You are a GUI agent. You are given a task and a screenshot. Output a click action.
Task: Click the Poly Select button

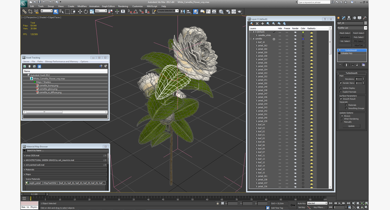359,37
